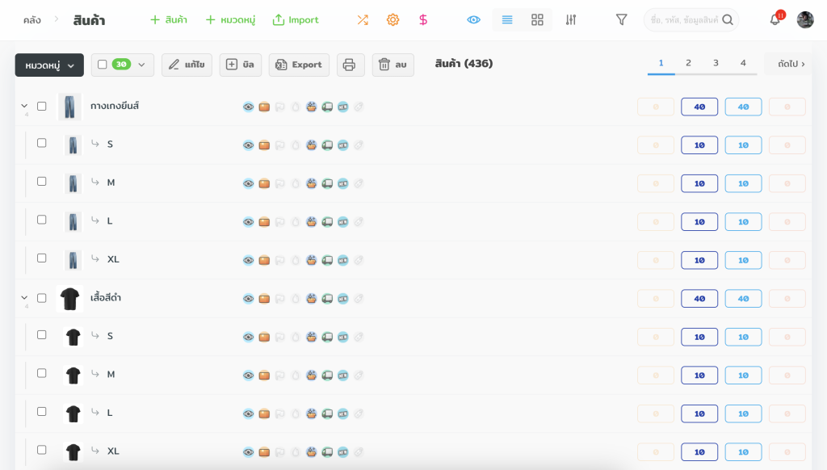This screenshot has width=827, height=470.
Task: Collapse the กางเกงยีนส์ variant list
Action: pyautogui.click(x=24, y=106)
